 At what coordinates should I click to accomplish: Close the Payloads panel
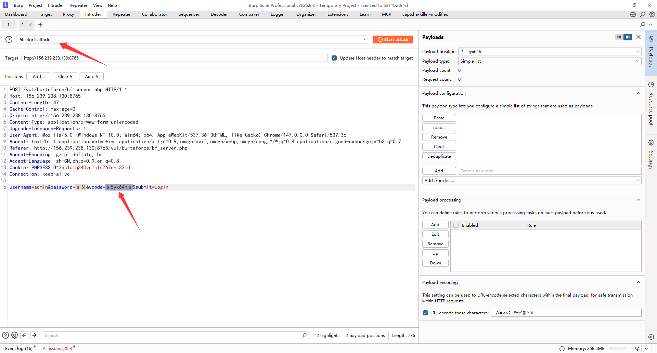click(x=639, y=37)
